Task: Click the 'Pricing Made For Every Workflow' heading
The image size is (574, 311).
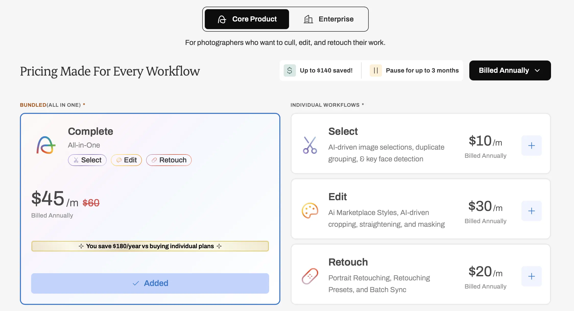Action: [x=110, y=71]
